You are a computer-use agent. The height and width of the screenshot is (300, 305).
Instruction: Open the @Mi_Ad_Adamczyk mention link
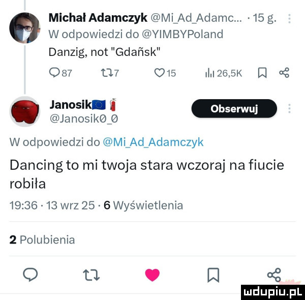pos(152,142)
